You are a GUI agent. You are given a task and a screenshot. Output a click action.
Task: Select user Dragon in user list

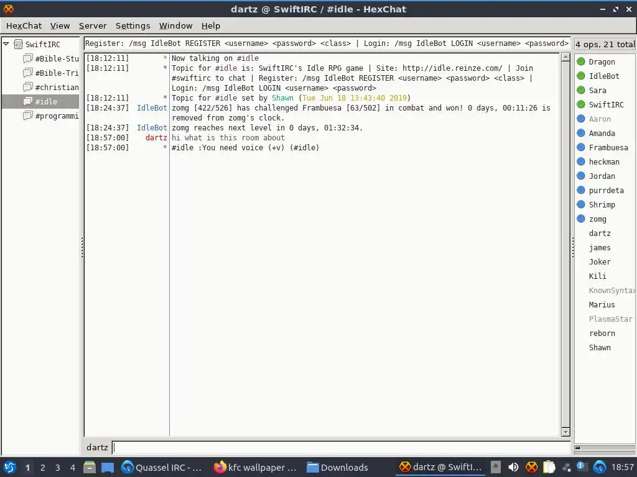click(602, 61)
